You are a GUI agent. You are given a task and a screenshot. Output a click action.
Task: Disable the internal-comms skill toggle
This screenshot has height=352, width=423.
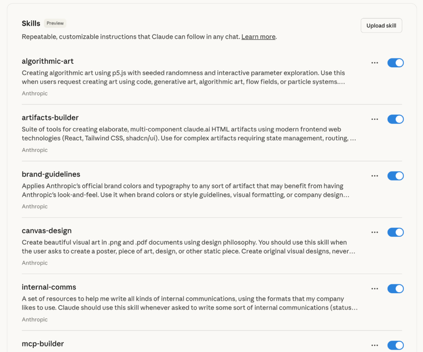(395, 289)
